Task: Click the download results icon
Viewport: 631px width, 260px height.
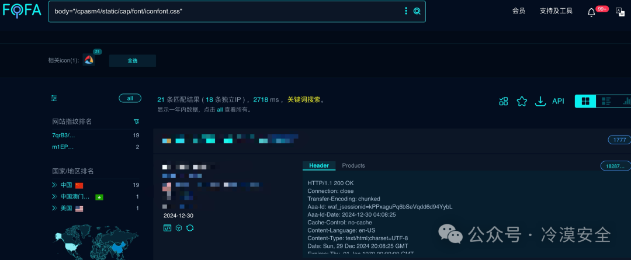Action: click(x=540, y=102)
